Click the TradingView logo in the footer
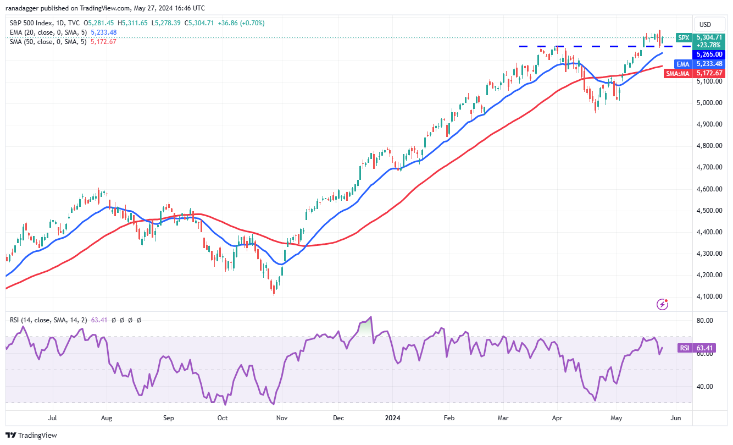The height and width of the screenshot is (445, 733). (x=31, y=435)
